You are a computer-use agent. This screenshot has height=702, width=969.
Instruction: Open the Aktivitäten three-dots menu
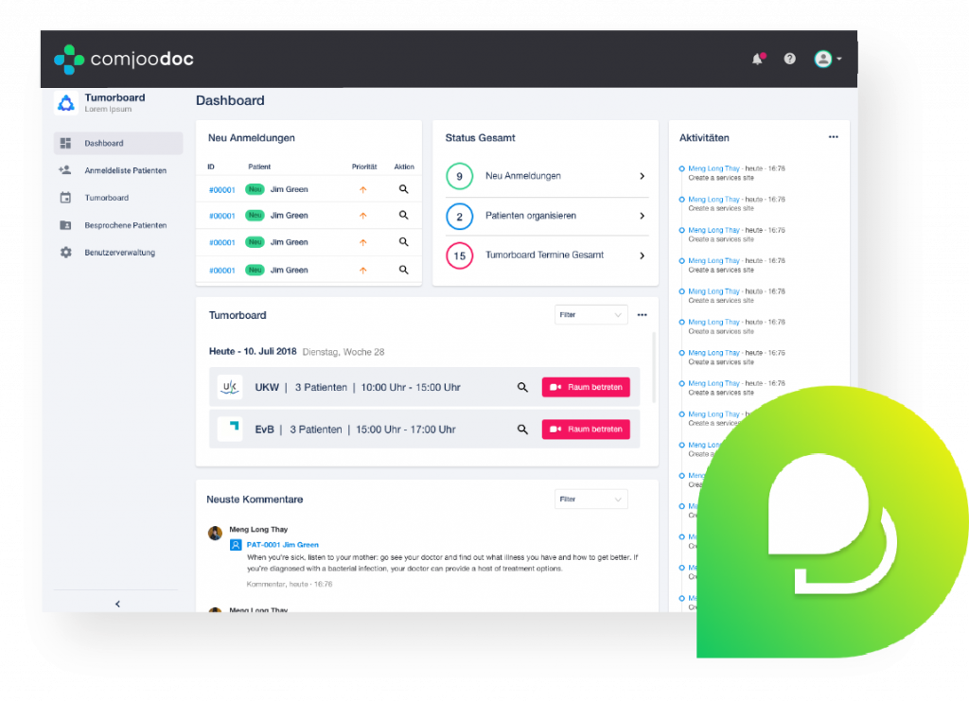833,137
